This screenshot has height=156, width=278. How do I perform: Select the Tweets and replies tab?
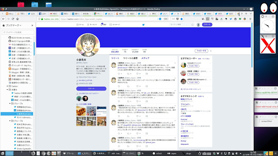(130, 58)
